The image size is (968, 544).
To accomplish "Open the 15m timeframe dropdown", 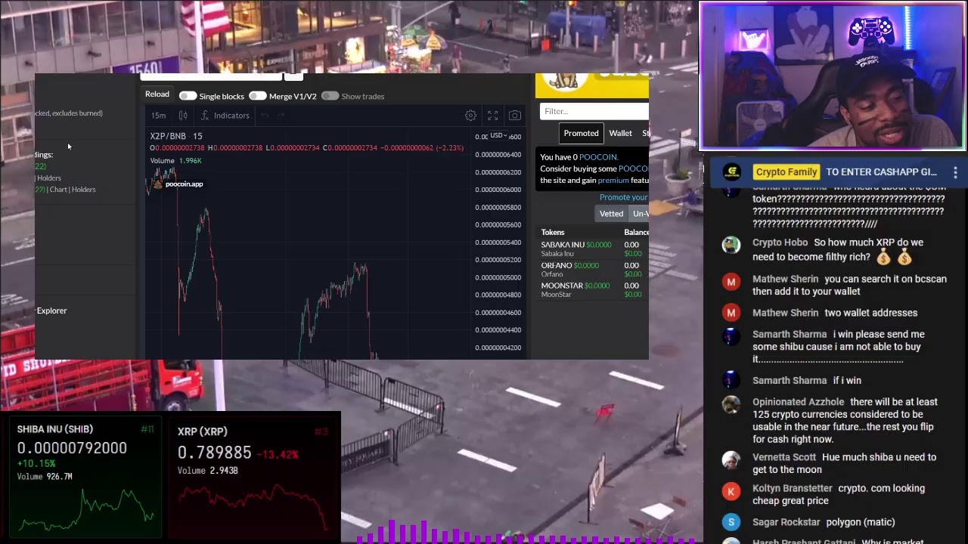I will point(158,116).
